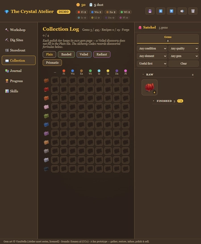This screenshot has width=201, height=244.
Task: Click the DEMO badge
Action: (x=63, y=12)
